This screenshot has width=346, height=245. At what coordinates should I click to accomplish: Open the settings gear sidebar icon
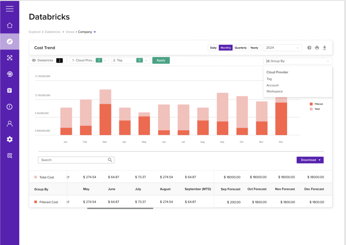point(9,139)
